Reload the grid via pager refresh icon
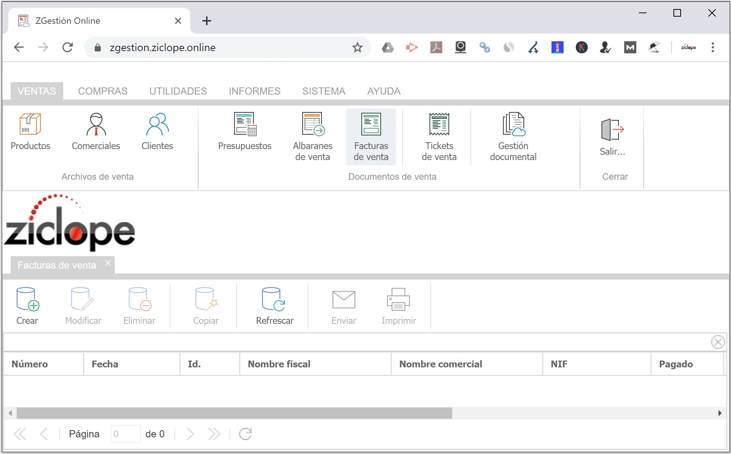 (x=245, y=434)
